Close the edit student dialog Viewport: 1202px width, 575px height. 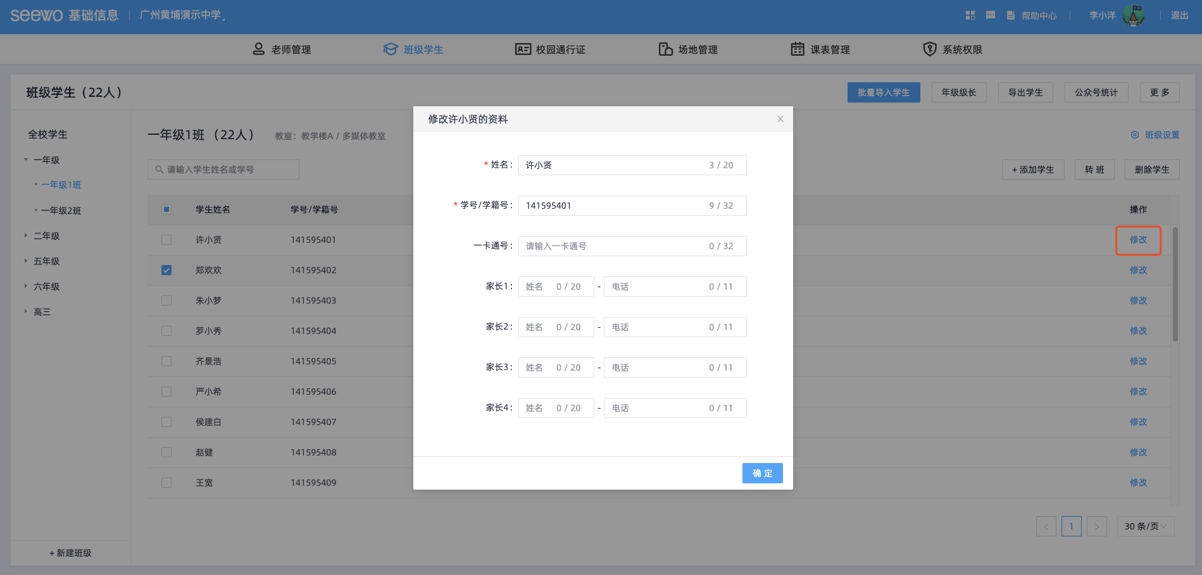tap(780, 119)
